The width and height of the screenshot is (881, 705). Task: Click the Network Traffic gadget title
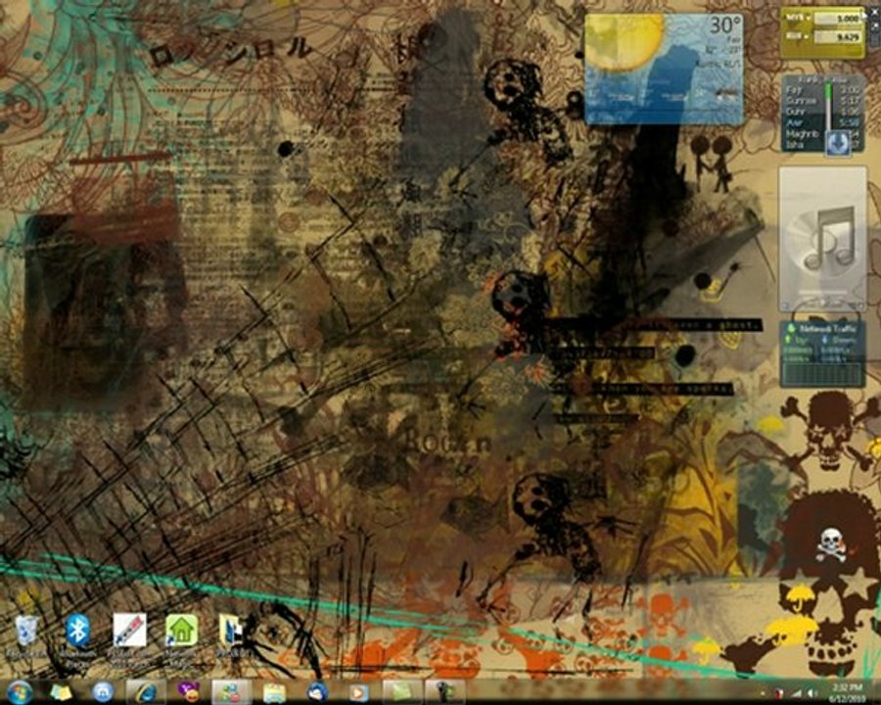point(827,328)
